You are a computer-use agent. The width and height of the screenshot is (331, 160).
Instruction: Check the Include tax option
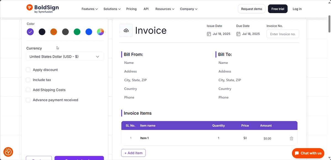(28, 80)
